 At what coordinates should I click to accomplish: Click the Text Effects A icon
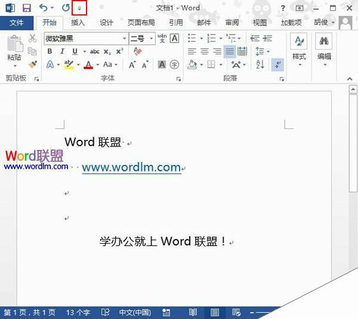50,65
